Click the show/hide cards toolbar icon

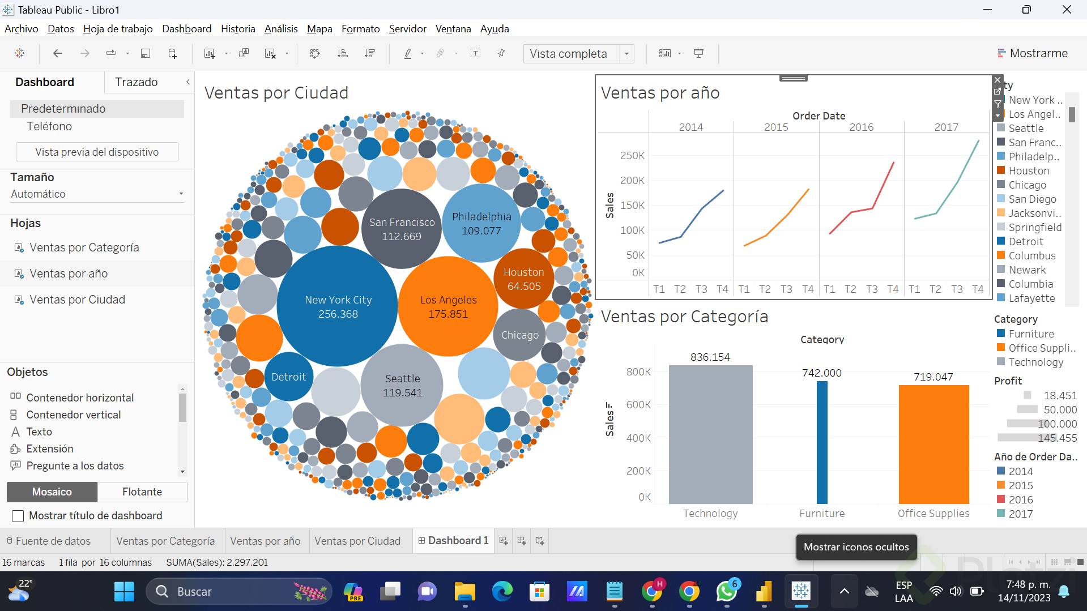(665, 53)
